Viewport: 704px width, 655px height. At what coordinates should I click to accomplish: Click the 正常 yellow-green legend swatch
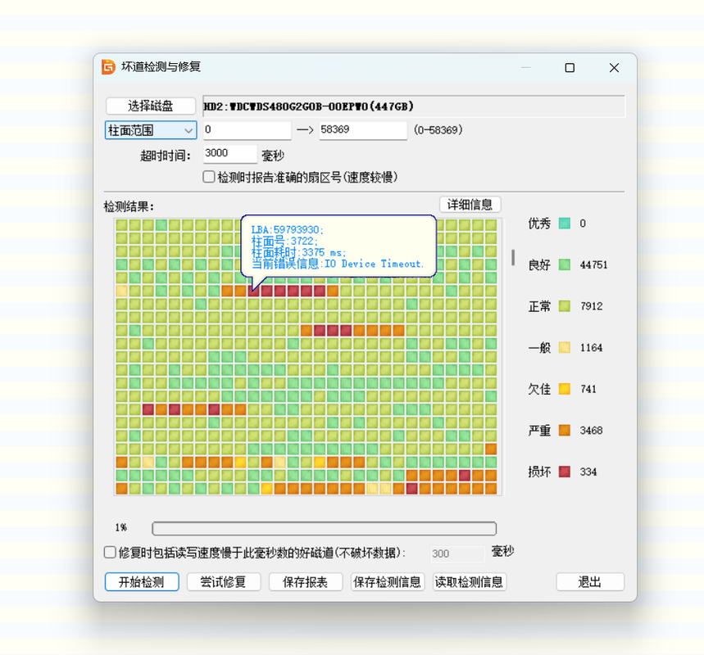tap(565, 306)
